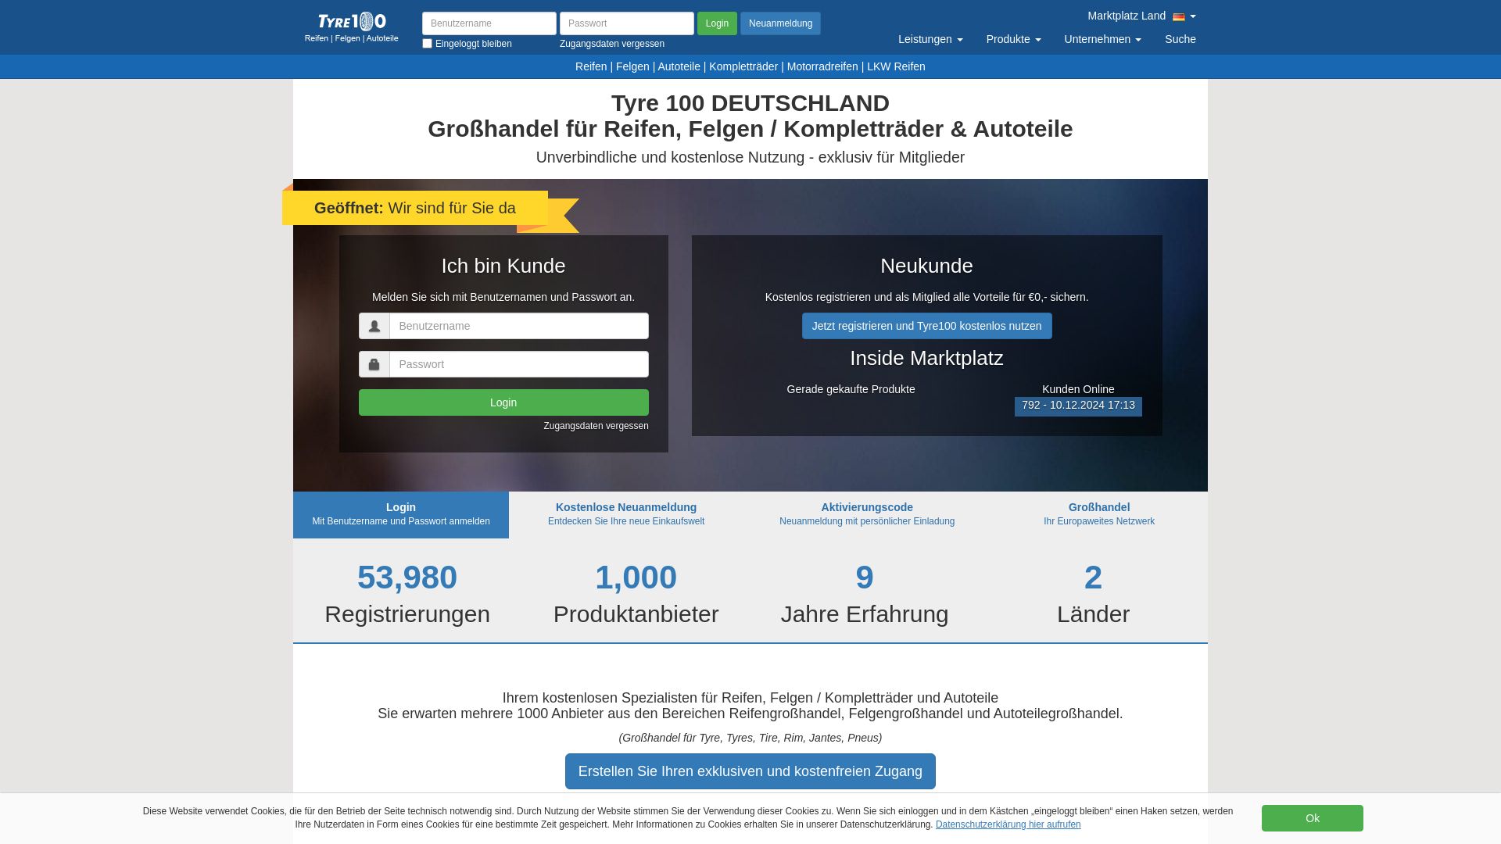The image size is (1501, 844).
Task: Open the LKW Reifen link
Action: click(896, 66)
